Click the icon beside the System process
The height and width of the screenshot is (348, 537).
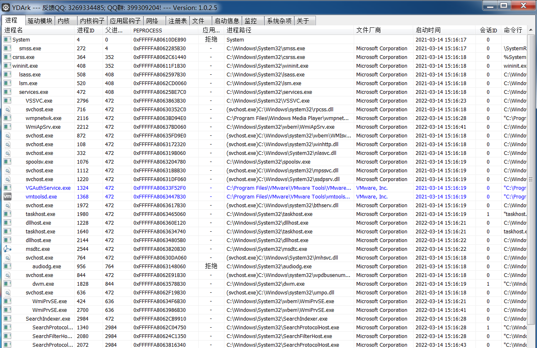[7, 40]
